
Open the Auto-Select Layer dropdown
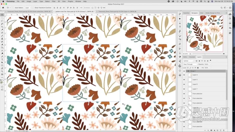tap(28, 8)
